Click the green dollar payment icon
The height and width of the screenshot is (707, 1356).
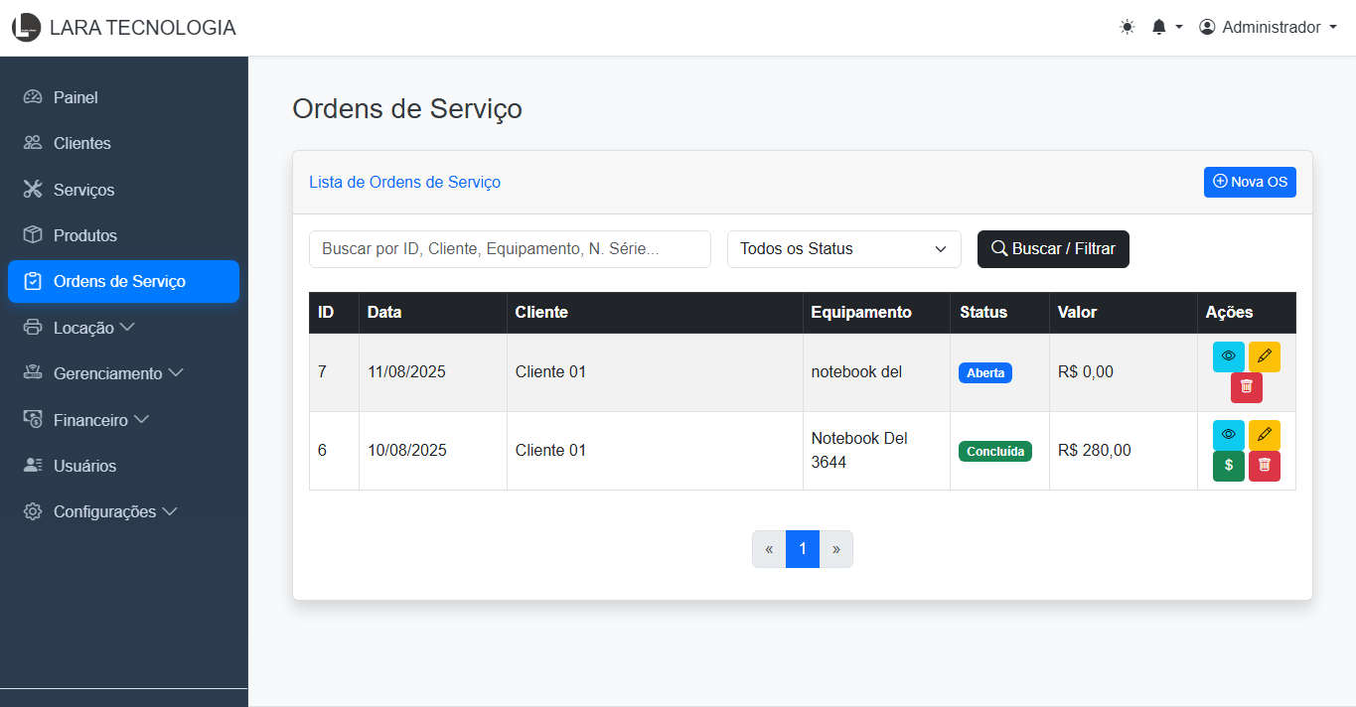1228,466
